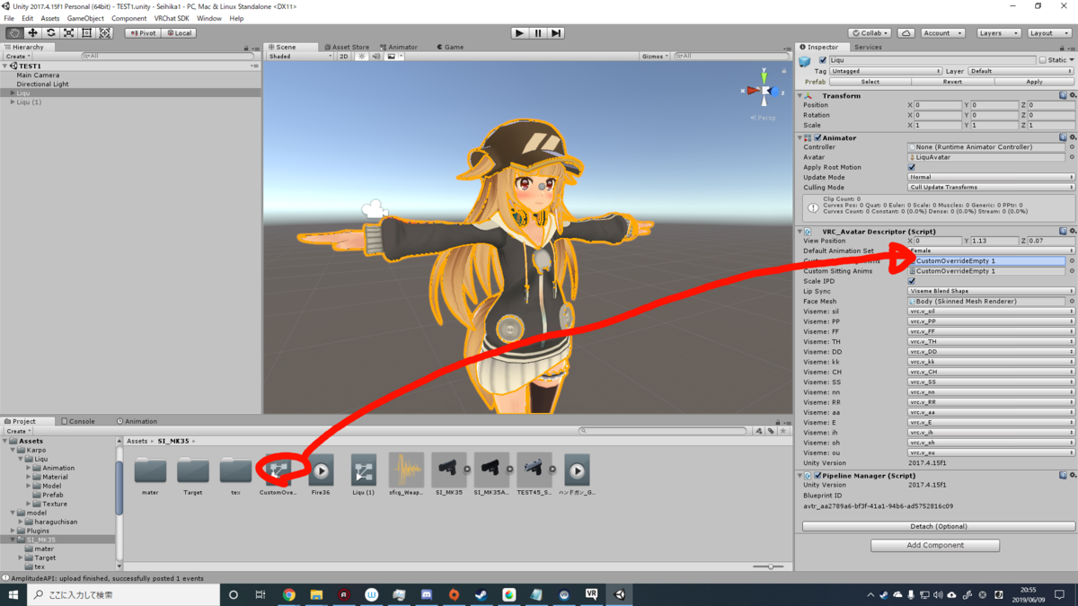Open the GameObject menu
The image size is (1078, 606).
[x=85, y=18]
